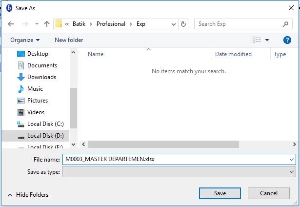Sort files by Date modified column
The height and width of the screenshot is (207, 300).
pos(233,54)
